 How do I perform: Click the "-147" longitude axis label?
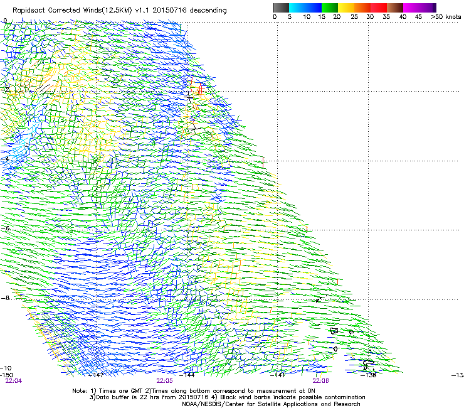pyautogui.click(x=96, y=375)
